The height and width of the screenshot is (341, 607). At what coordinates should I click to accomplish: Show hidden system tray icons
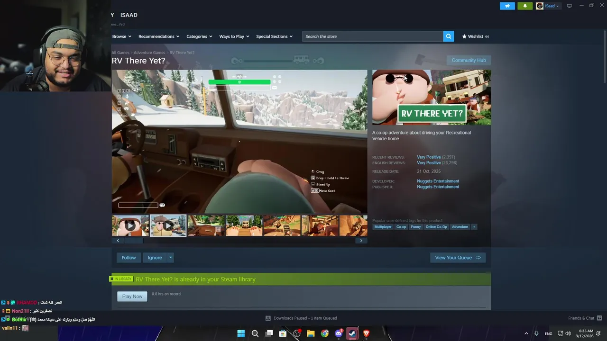[526, 333]
